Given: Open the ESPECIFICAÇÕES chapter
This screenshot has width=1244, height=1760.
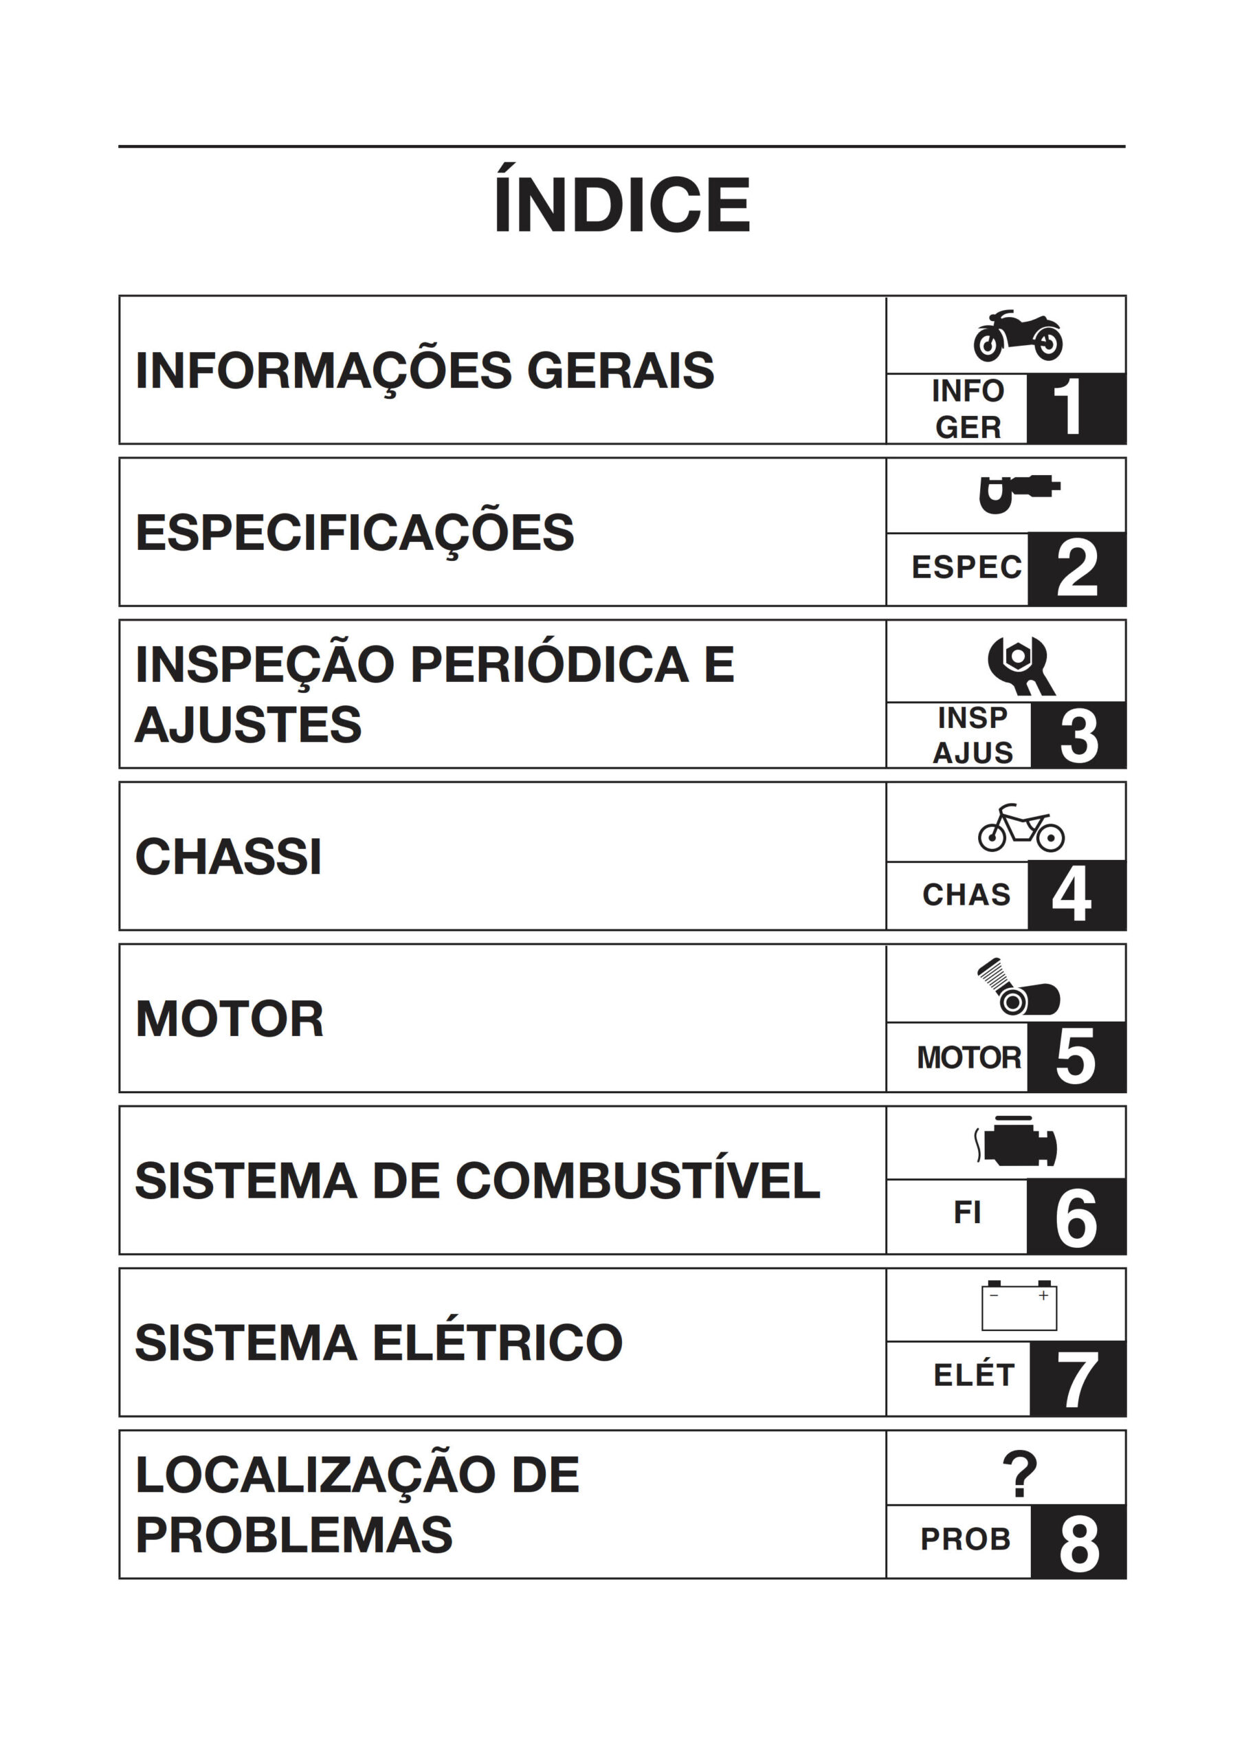Looking at the screenshot, I should click(x=354, y=533).
